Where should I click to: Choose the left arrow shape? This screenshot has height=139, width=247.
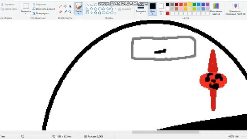tap(108, 9)
